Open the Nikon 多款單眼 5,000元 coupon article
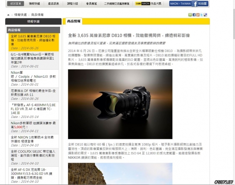The height and width of the screenshot is (185, 235). point(34,127)
